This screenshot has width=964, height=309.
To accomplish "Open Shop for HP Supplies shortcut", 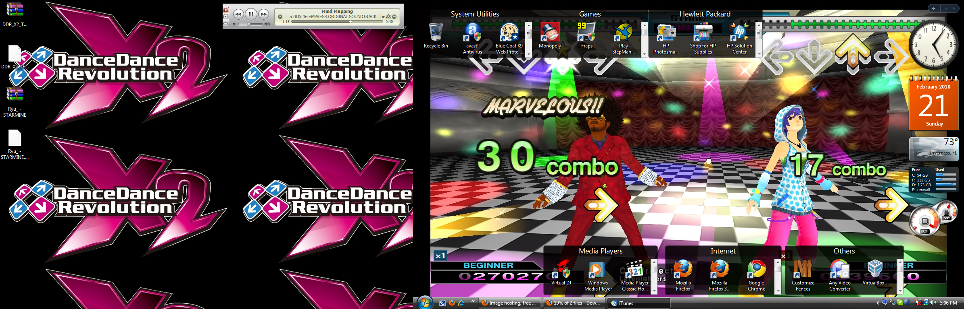I will point(703,38).
